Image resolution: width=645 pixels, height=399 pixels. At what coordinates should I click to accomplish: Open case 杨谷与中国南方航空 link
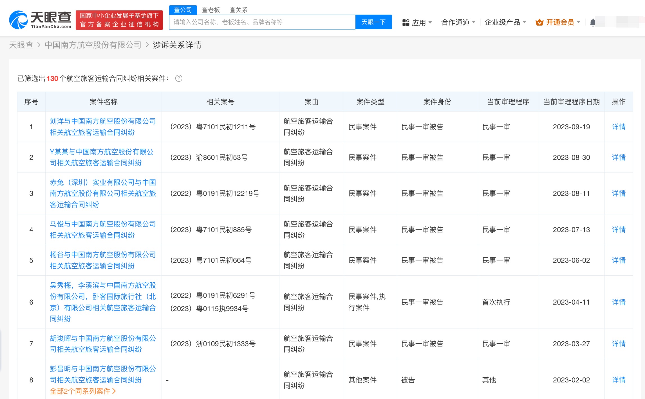tap(103, 260)
